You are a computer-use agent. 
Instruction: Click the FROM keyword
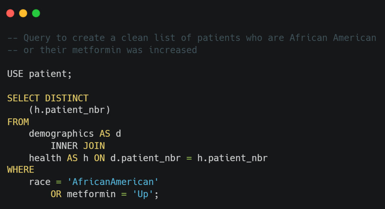(18, 122)
